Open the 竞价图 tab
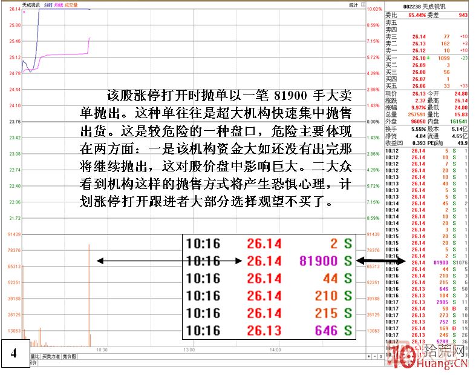The width and height of the screenshot is (476, 375). click(x=68, y=357)
